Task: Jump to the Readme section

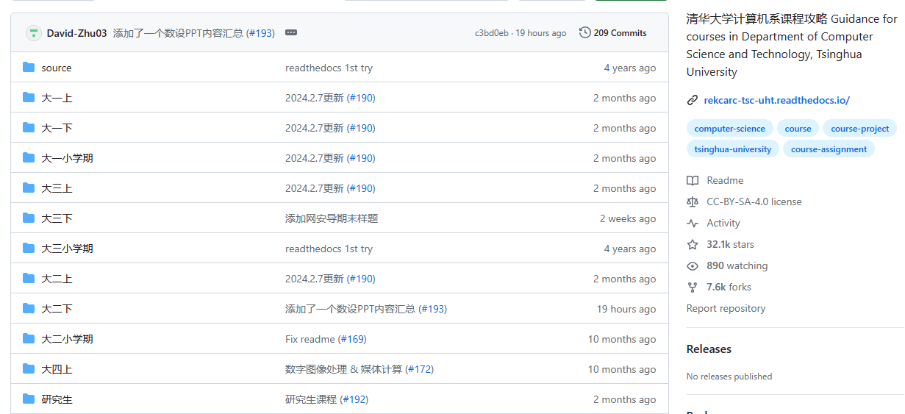Action: pyautogui.click(x=725, y=180)
